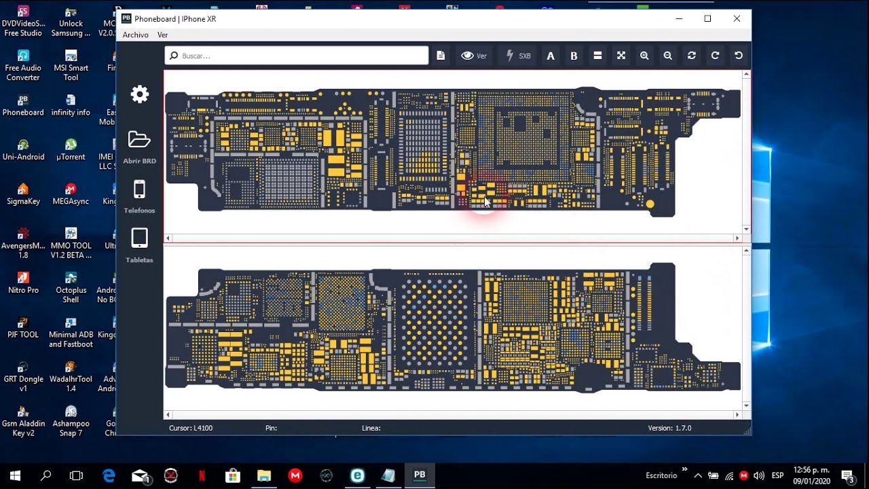Click down arrow of top board scrollbar
The image size is (869, 489).
[747, 229]
